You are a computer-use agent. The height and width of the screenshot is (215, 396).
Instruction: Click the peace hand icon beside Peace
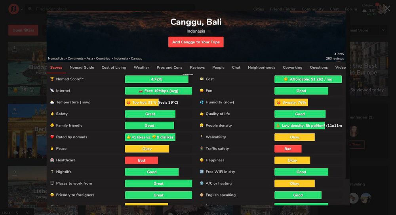[x=52, y=148]
